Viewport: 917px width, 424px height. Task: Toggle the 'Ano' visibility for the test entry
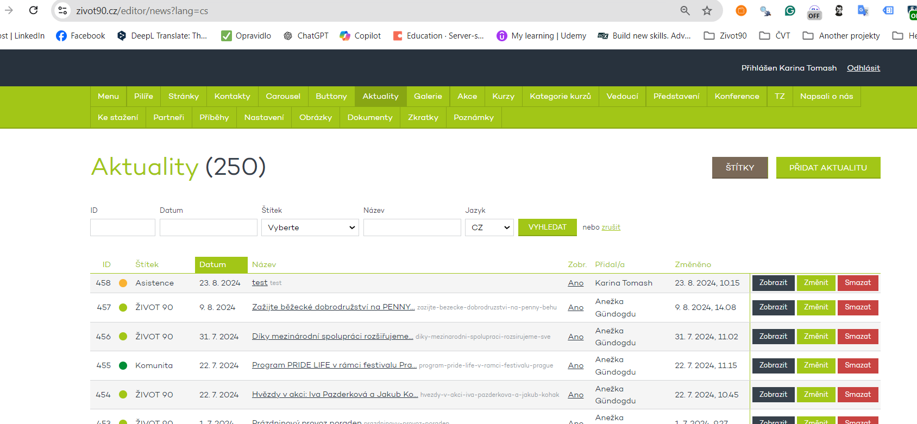575,283
